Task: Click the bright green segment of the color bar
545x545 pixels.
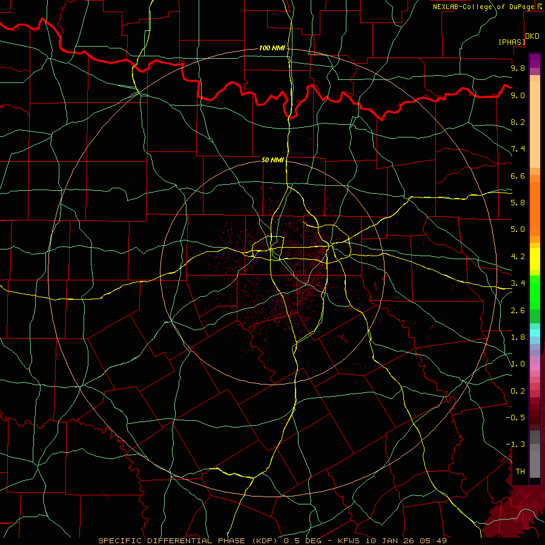Action: coord(535,292)
